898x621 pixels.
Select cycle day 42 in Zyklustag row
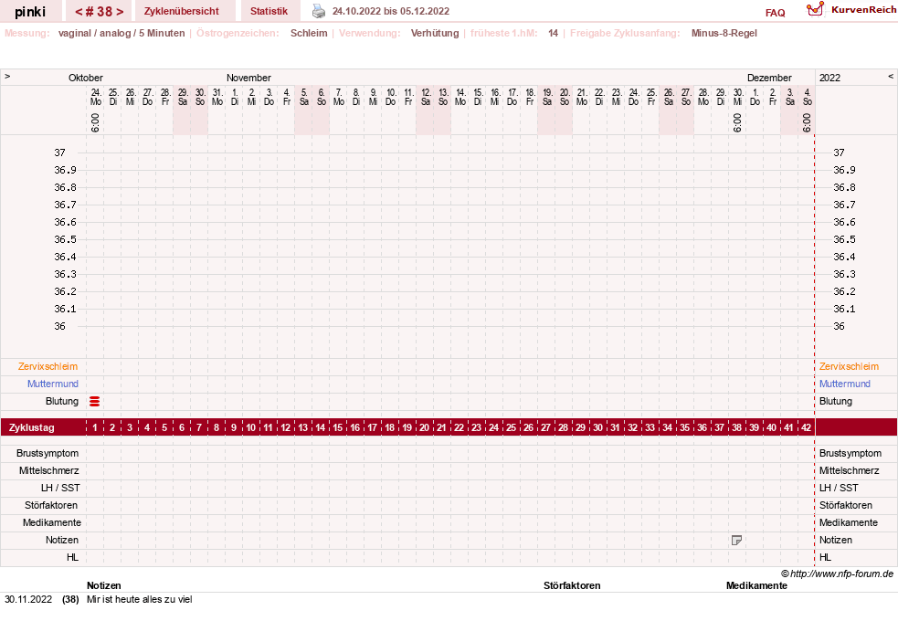point(806,427)
